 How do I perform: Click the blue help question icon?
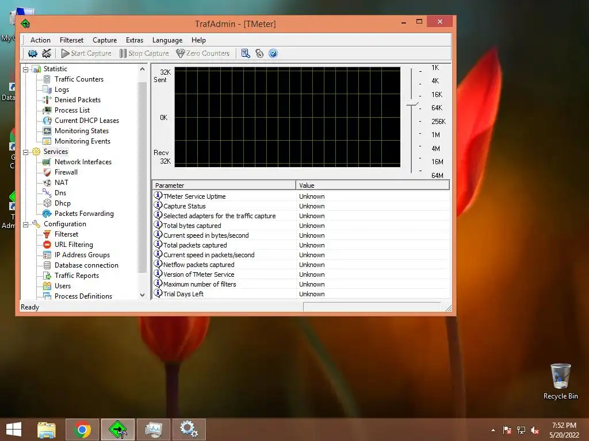coord(273,53)
